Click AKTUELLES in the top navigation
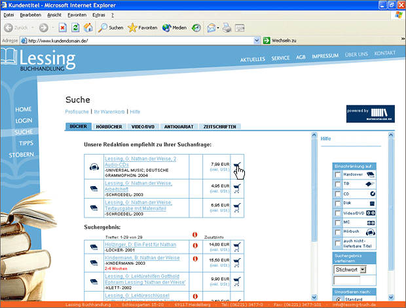Viewport: 406px width, 308px height. click(x=253, y=60)
